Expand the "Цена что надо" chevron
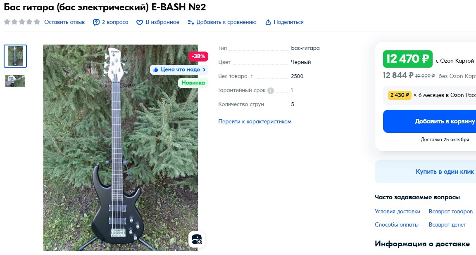Screen dimensions: 476x255 (x=204, y=70)
